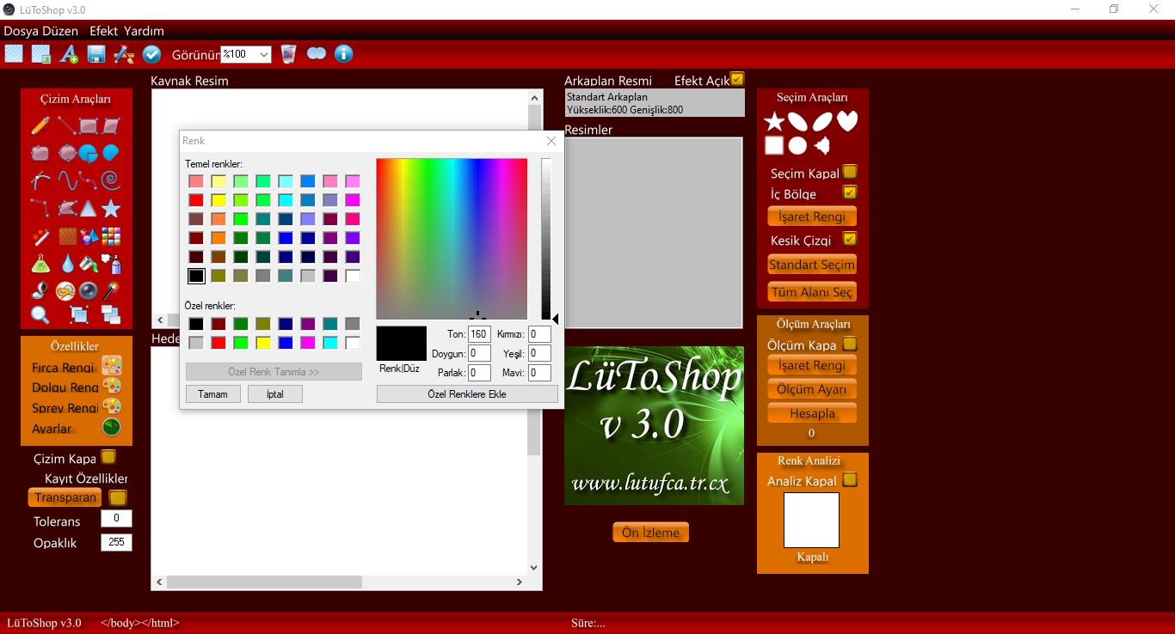The height and width of the screenshot is (634, 1175).
Task: Click the Kırmızı value field
Action: tap(539, 334)
